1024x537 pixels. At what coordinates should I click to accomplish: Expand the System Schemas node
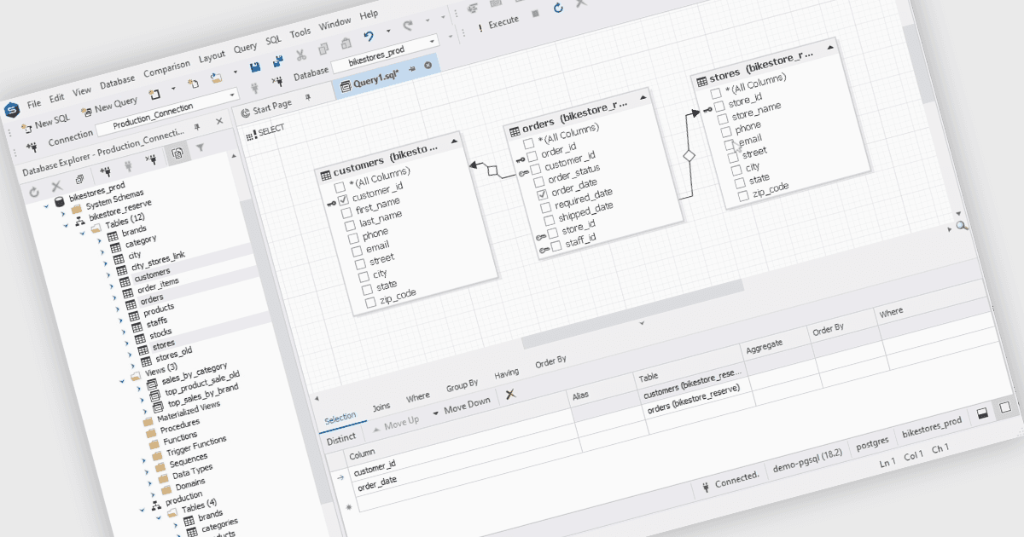tap(64, 213)
